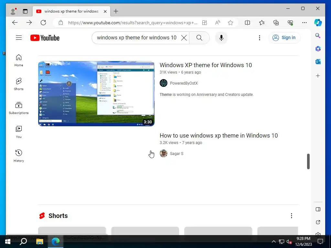Screen dimensions: 331x248
Task: Go to Home in YouTube sidebar
Action: tap(19, 60)
